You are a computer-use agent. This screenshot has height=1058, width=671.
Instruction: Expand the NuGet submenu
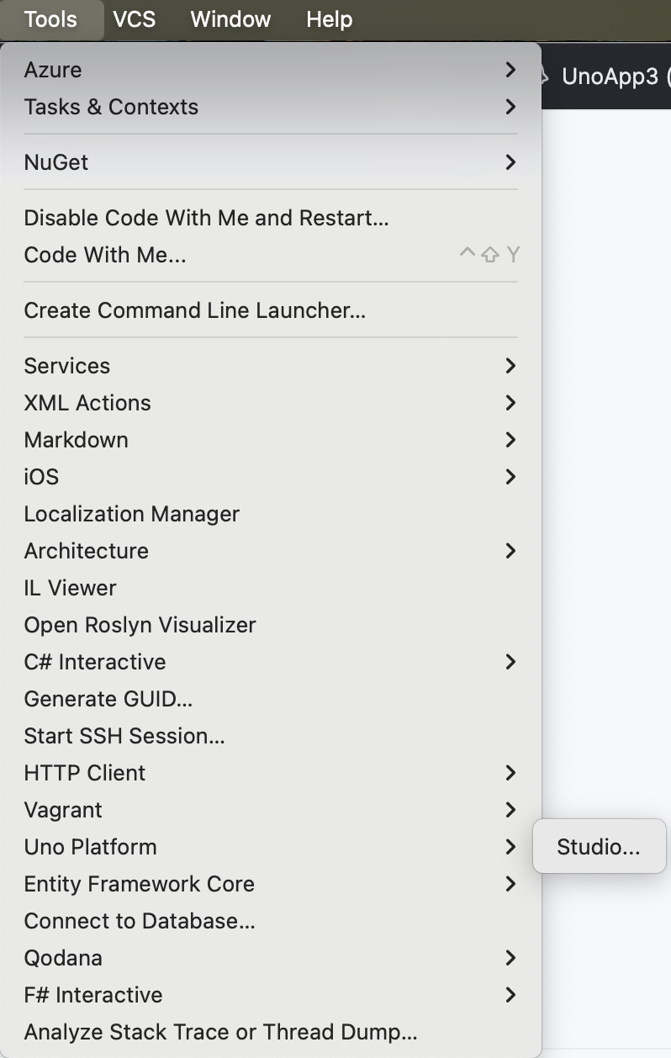(510, 162)
